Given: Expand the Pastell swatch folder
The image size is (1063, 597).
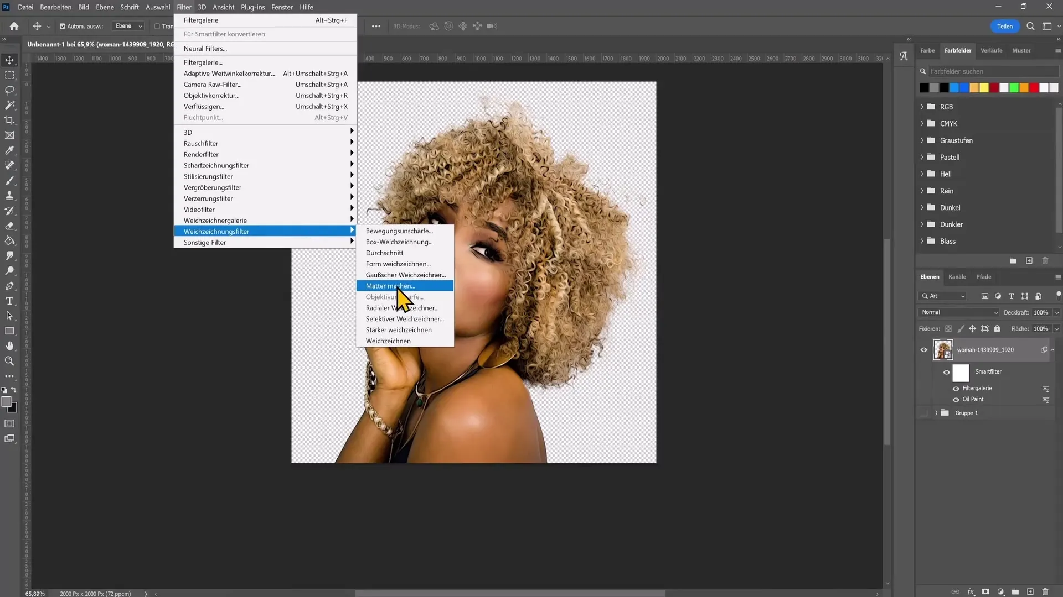Looking at the screenshot, I should (x=922, y=157).
